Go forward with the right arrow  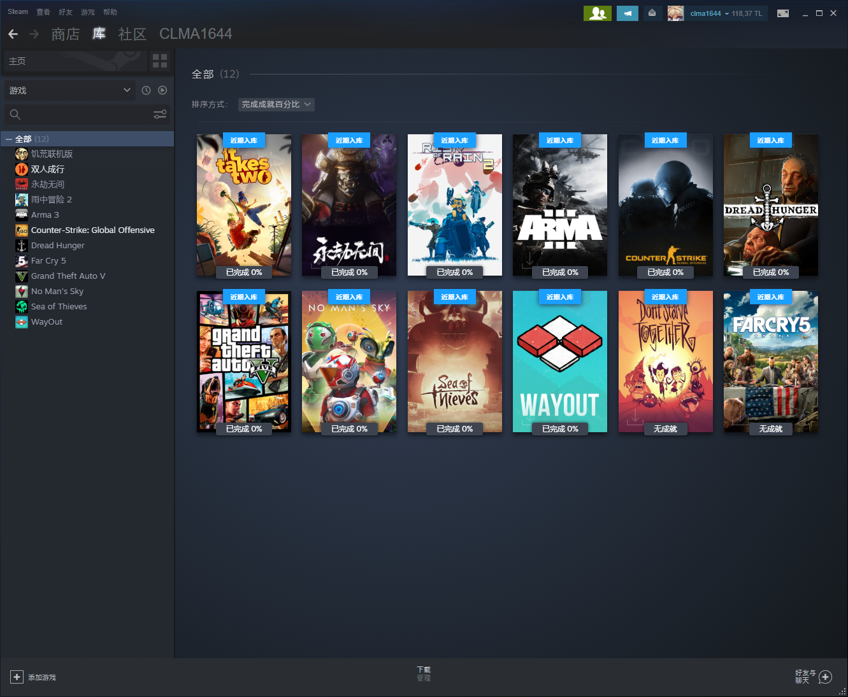click(34, 34)
